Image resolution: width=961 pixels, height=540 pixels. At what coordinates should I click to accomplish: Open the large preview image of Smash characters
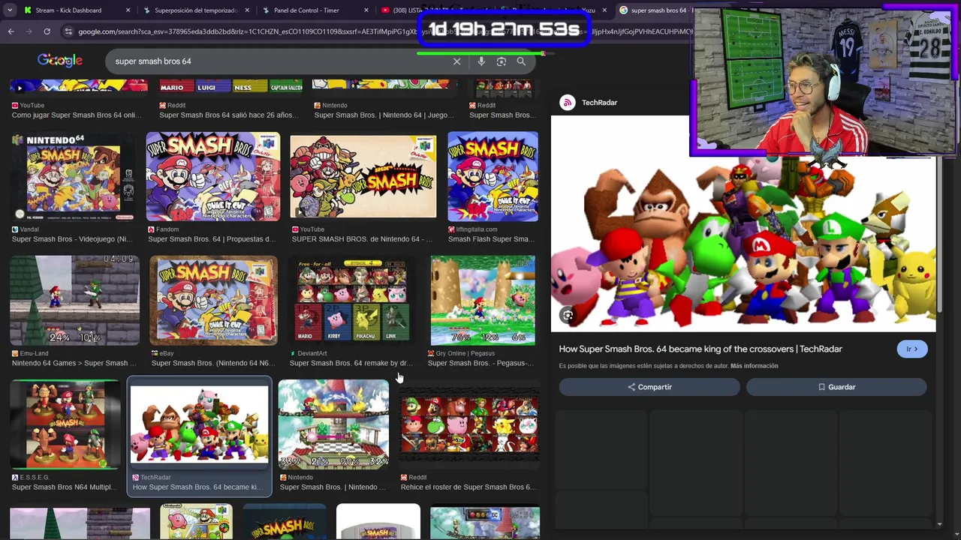[743, 223]
